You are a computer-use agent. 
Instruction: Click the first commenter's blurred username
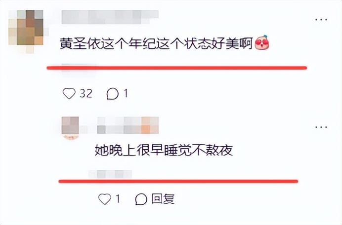pyautogui.click(x=110, y=17)
